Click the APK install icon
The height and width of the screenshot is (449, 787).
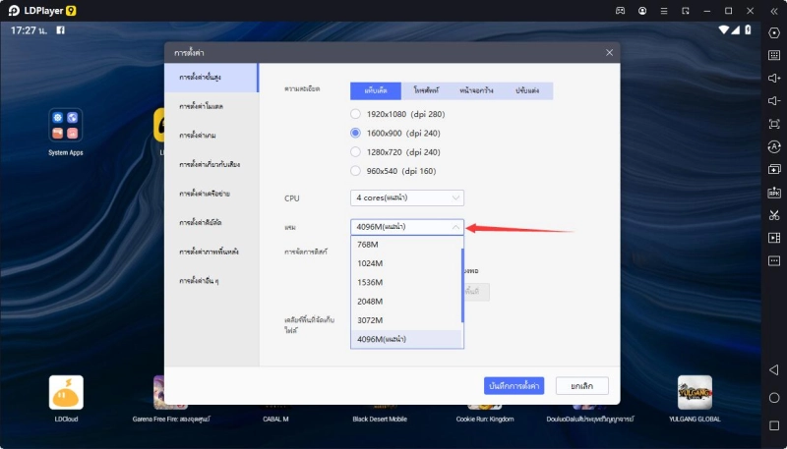pyautogui.click(x=774, y=193)
